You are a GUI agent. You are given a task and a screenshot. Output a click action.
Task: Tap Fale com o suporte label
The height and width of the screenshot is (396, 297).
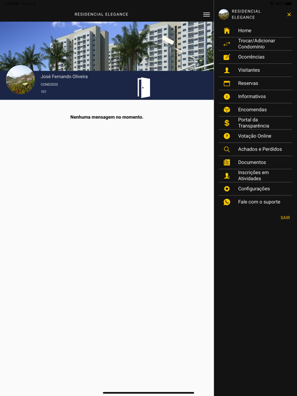coord(259,202)
